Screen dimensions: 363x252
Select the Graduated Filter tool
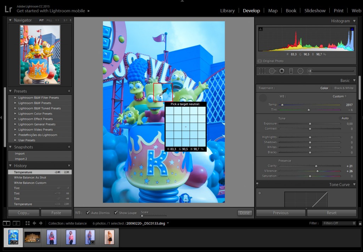[291, 71]
